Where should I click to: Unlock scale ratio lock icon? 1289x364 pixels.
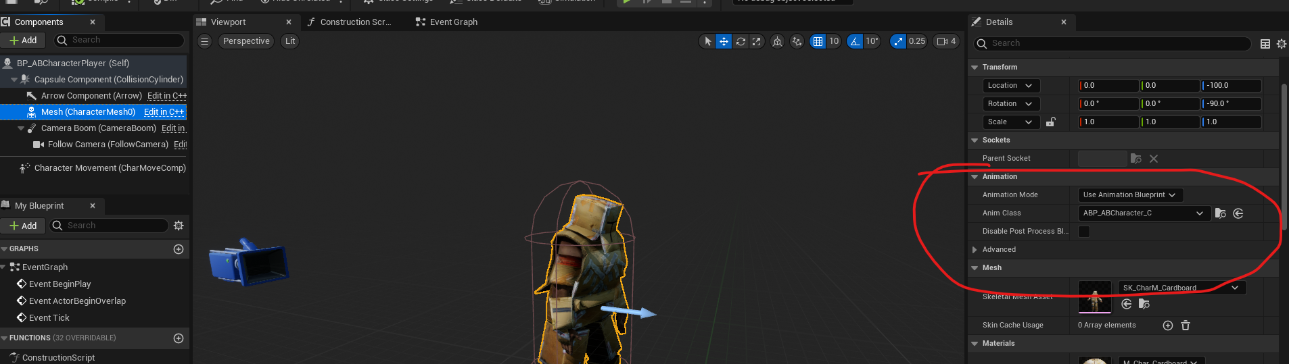click(1051, 122)
